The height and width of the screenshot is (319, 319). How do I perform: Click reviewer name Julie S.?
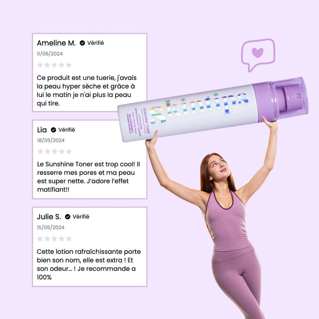point(49,217)
